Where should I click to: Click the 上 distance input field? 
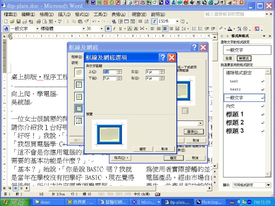tap(110, 72)
